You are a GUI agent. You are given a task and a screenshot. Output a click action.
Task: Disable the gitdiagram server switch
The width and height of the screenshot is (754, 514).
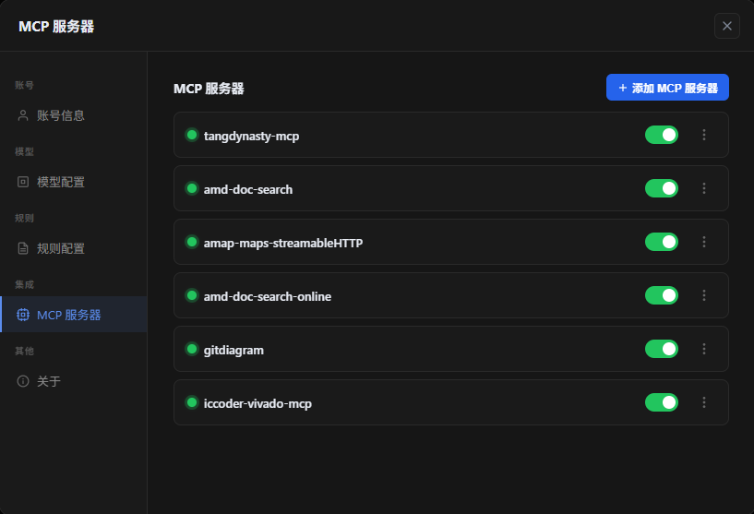pyautogui.click(x=661, y=349)
